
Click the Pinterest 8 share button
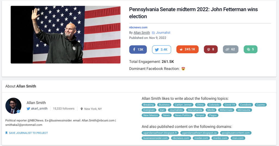pyautogui.click(x=211, y=49)
